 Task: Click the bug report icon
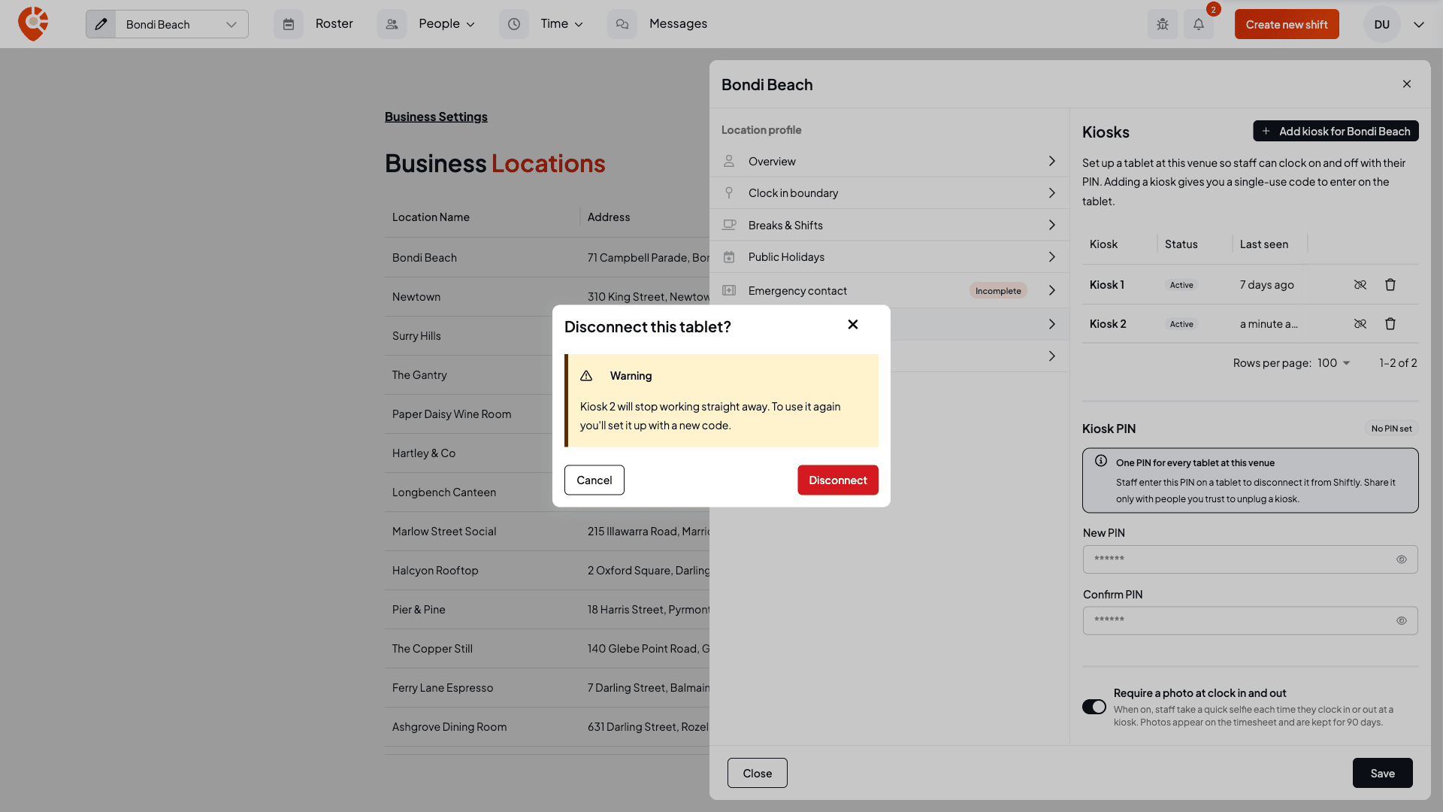coord(1163,24)
